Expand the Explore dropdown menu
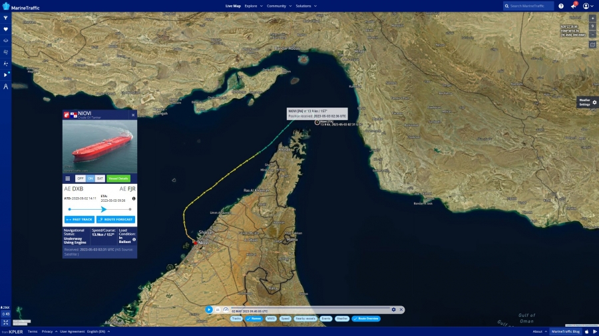 [x=252, y=6]
